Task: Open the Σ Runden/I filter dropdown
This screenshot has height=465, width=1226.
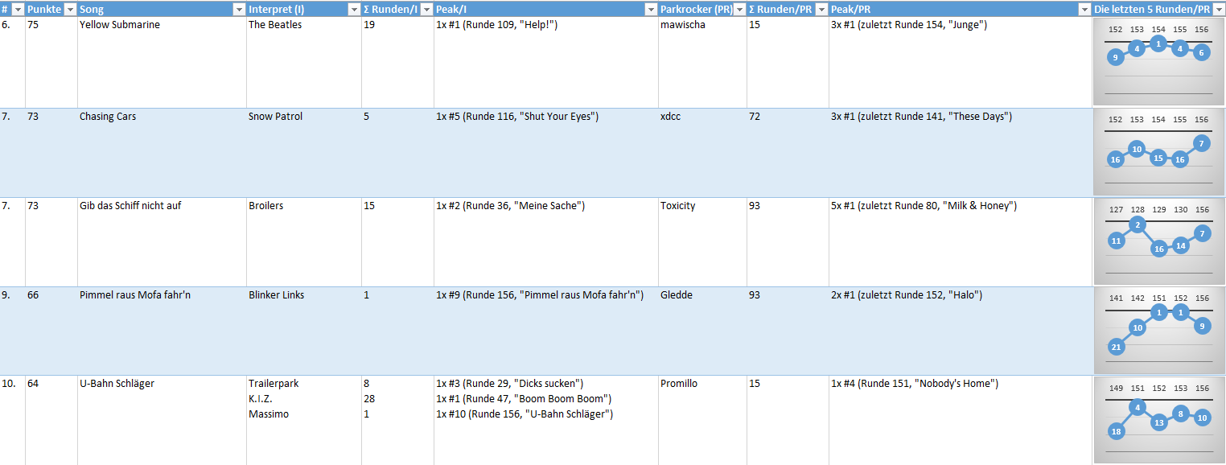Action: point(426,9)
